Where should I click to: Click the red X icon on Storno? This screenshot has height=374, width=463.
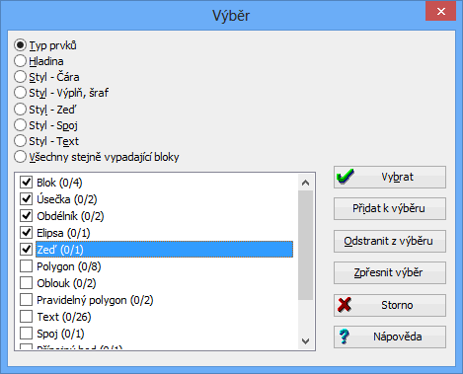tap(345, 305)
